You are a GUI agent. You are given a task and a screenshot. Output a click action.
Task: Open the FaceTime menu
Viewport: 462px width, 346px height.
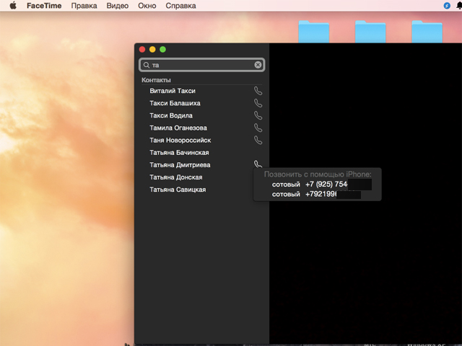[44, 6]
